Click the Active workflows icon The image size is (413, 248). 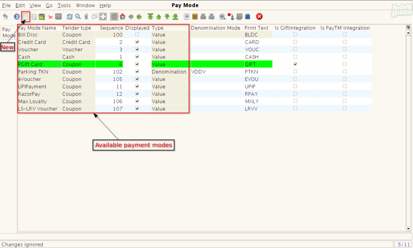231,17
